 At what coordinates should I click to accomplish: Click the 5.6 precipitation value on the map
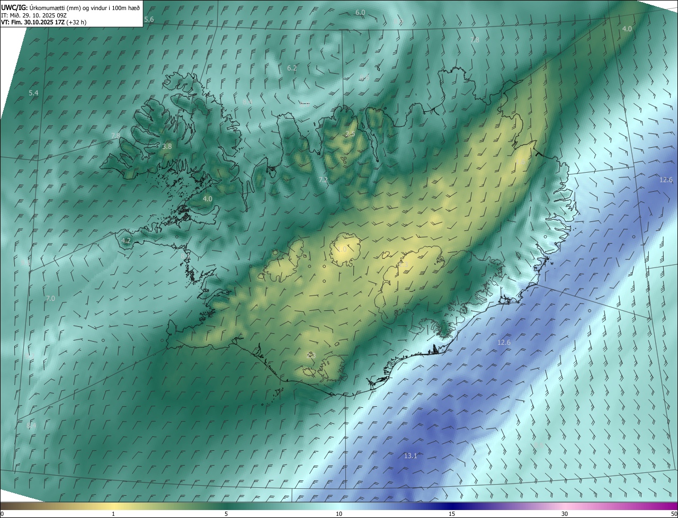click(149, 20)
